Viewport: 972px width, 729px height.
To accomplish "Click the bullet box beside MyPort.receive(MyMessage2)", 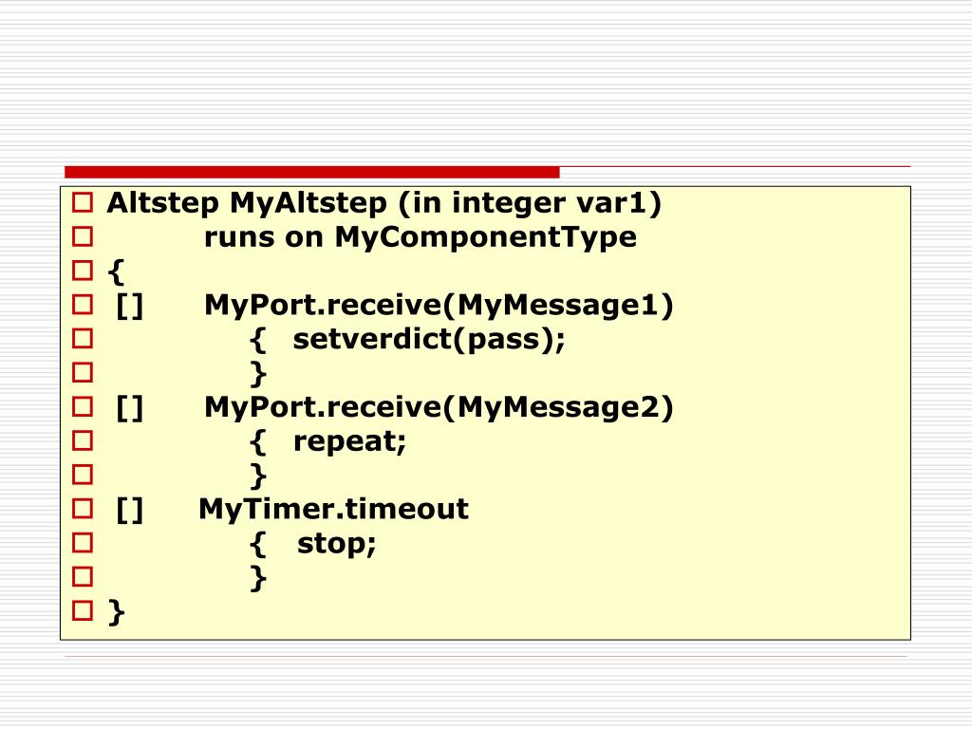I will 83,407.
